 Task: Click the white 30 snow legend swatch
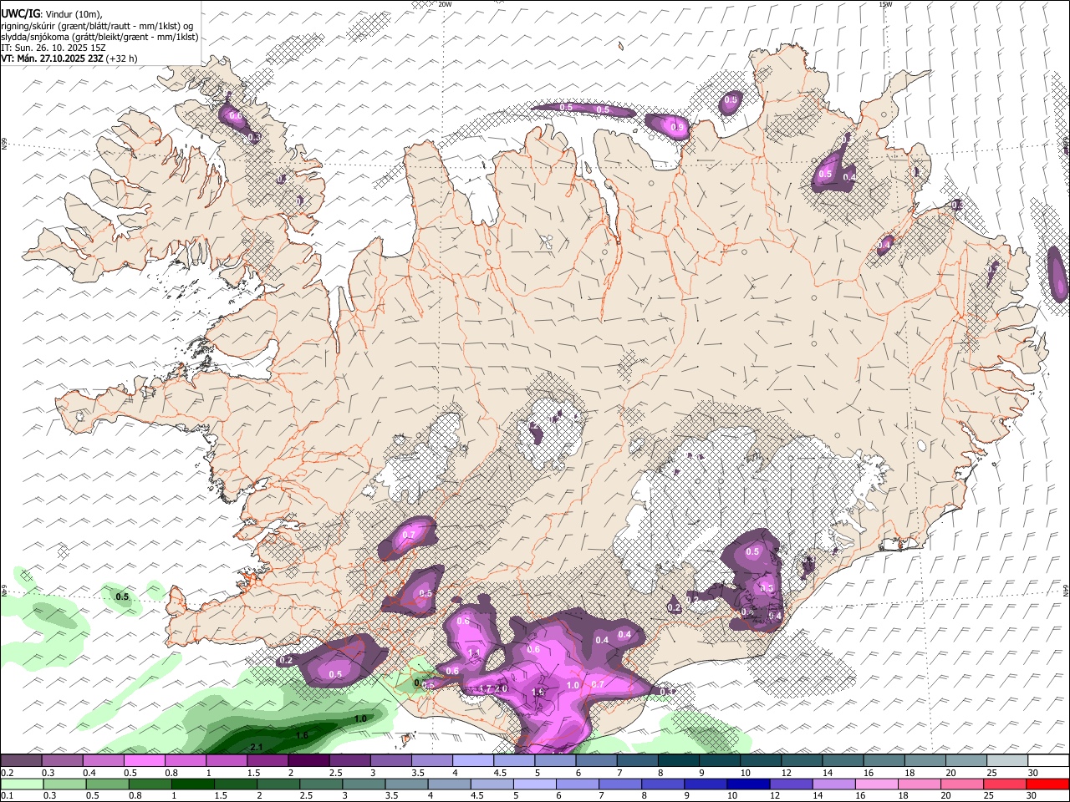tap(1049, 760)
